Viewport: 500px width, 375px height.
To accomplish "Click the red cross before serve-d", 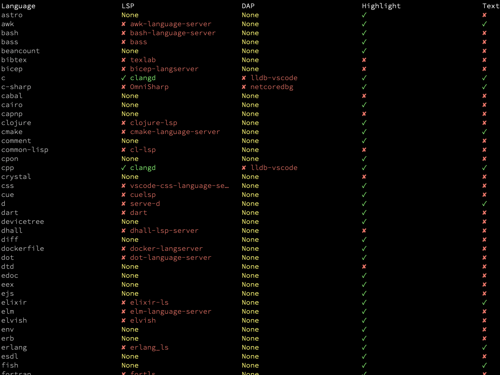I will 123,204.
